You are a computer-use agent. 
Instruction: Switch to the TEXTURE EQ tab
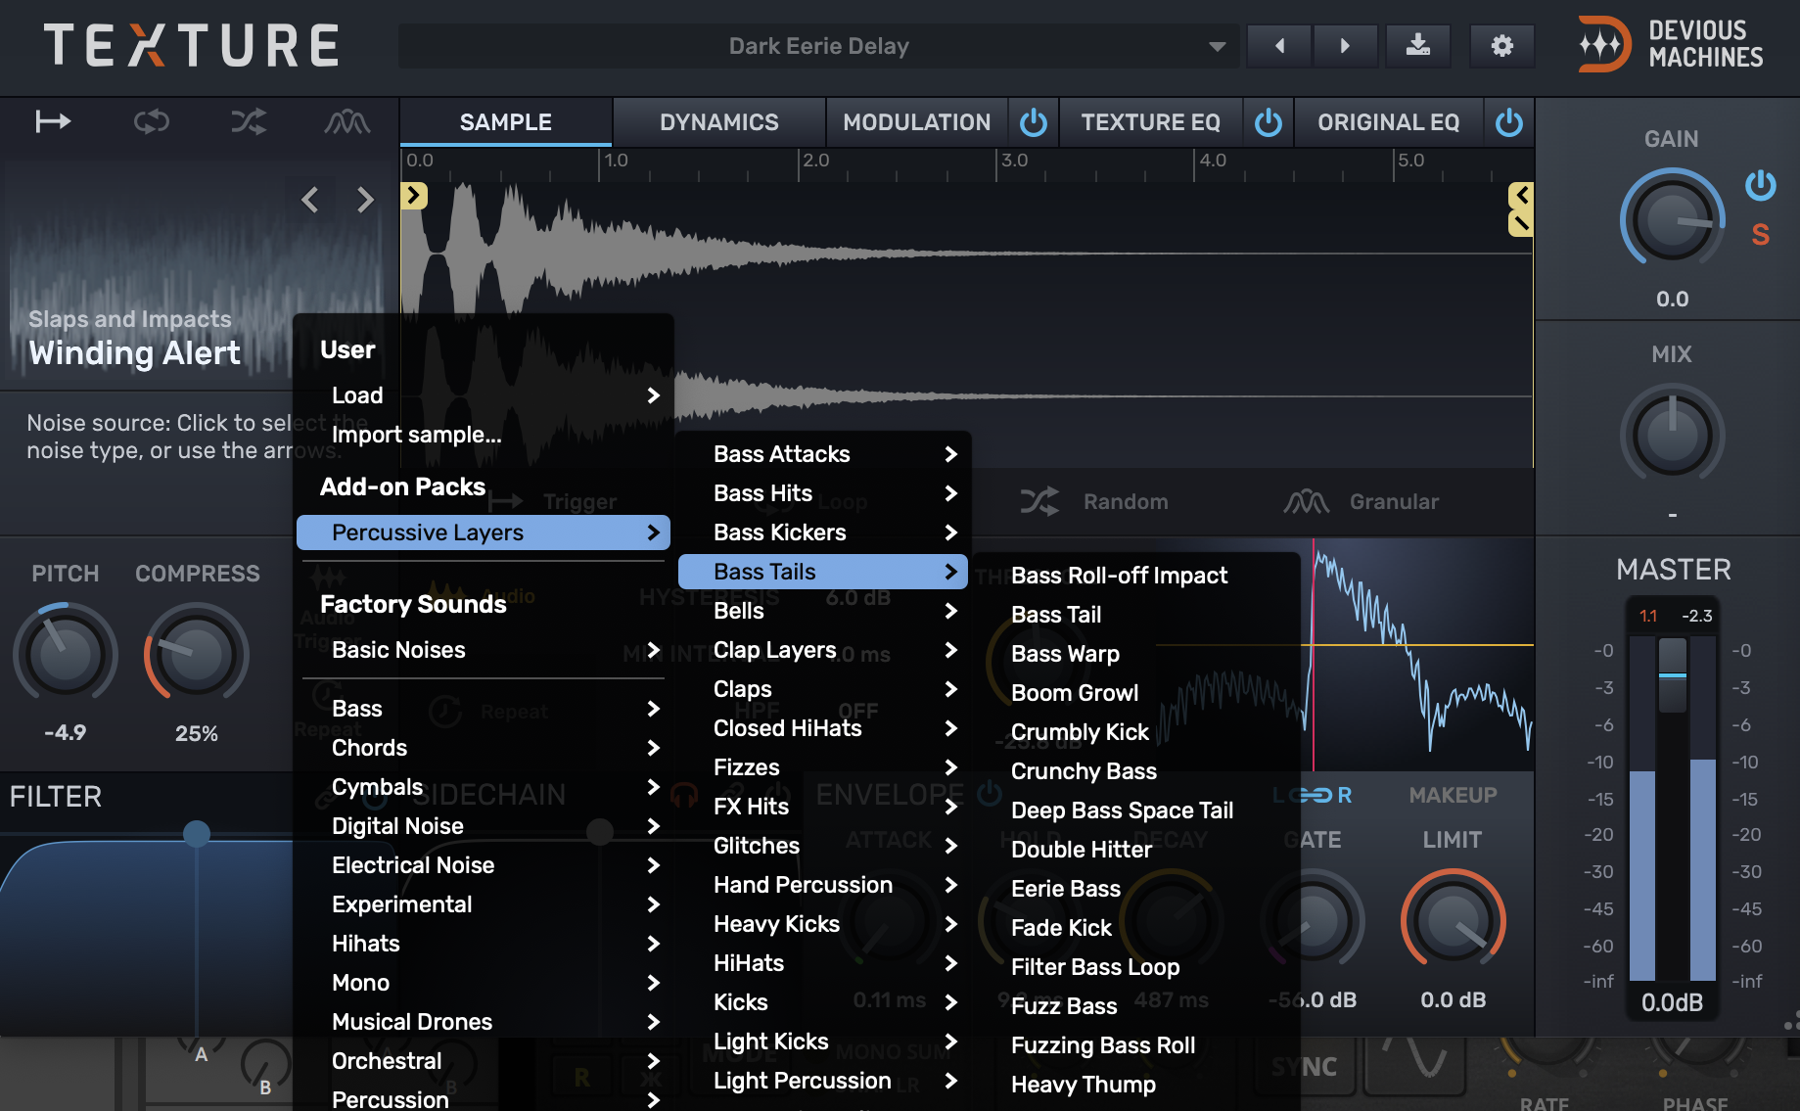[x=1150, y=122]
